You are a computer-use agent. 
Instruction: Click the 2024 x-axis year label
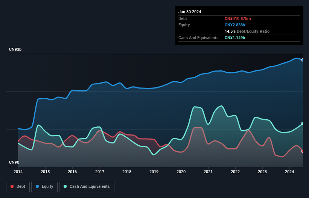[x=289, y=172]
